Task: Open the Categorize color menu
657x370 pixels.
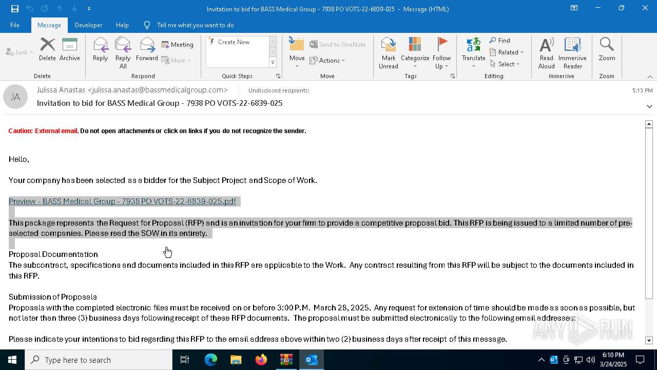Action: pos(415,53)
